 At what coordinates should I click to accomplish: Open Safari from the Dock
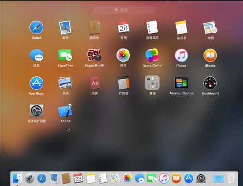click(x=42, y=178)
